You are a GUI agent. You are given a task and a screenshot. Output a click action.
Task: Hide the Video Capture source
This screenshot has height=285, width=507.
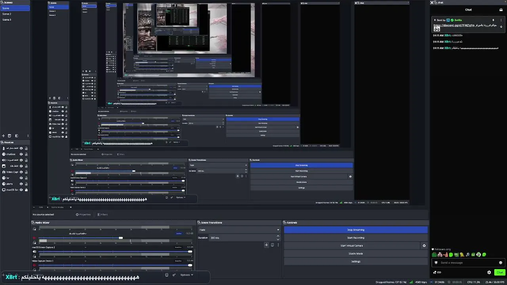pos(21,172)
